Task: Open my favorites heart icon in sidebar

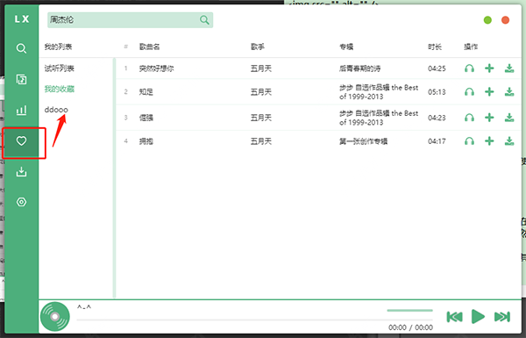Action: pos(21,140)
